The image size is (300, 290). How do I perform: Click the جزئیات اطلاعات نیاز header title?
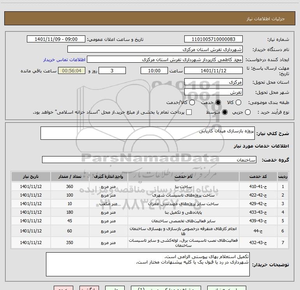tap(266, 19)
